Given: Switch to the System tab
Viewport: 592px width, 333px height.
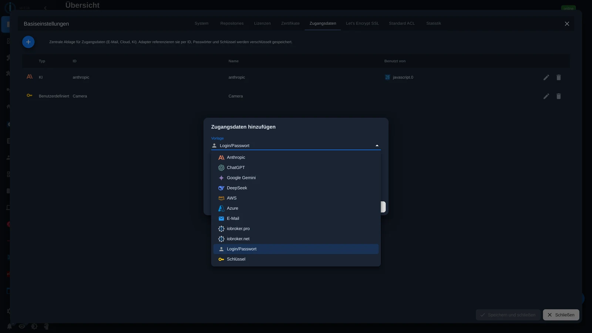Looking at the screenshot, I should pyautogui.click(x=202, y=23).
